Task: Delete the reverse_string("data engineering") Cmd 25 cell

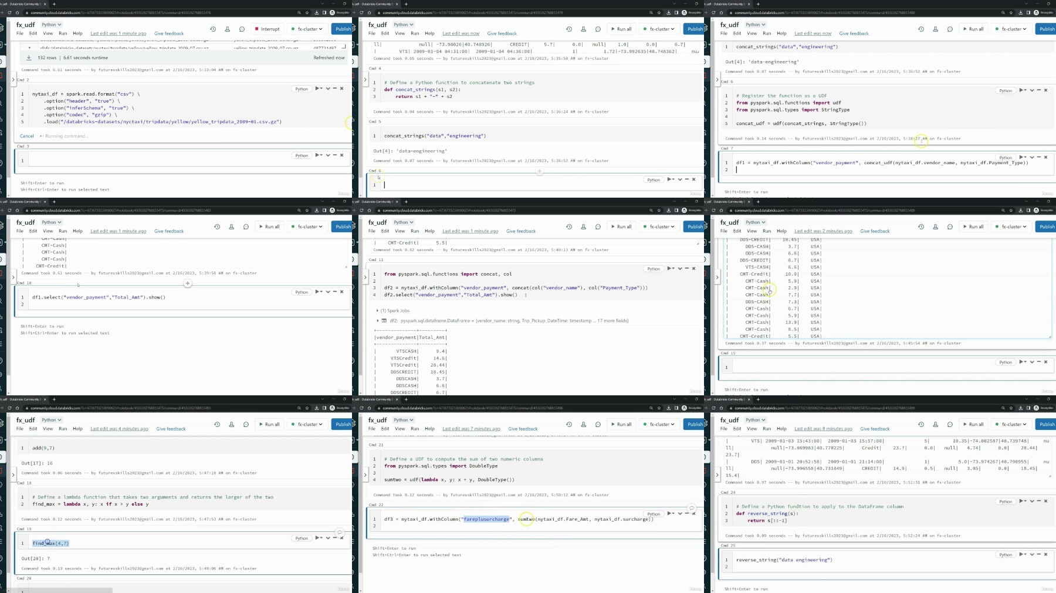Action: [x=1046, y=554]
